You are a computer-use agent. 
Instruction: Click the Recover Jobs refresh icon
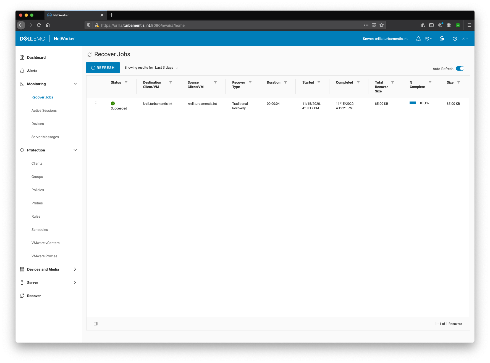click(x=89, y=54)
